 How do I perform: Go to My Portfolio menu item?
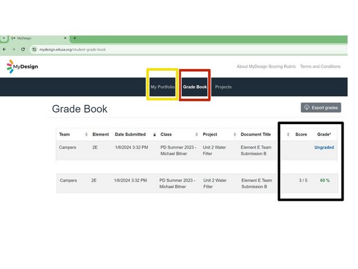click(163, 87)
